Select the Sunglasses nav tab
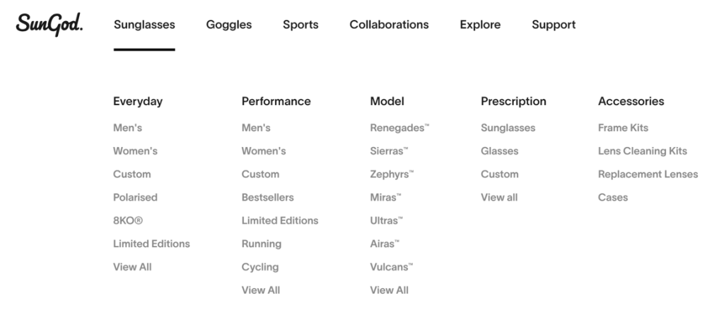The height and width of the screenshot is (315, 724). tap(144, 25)
